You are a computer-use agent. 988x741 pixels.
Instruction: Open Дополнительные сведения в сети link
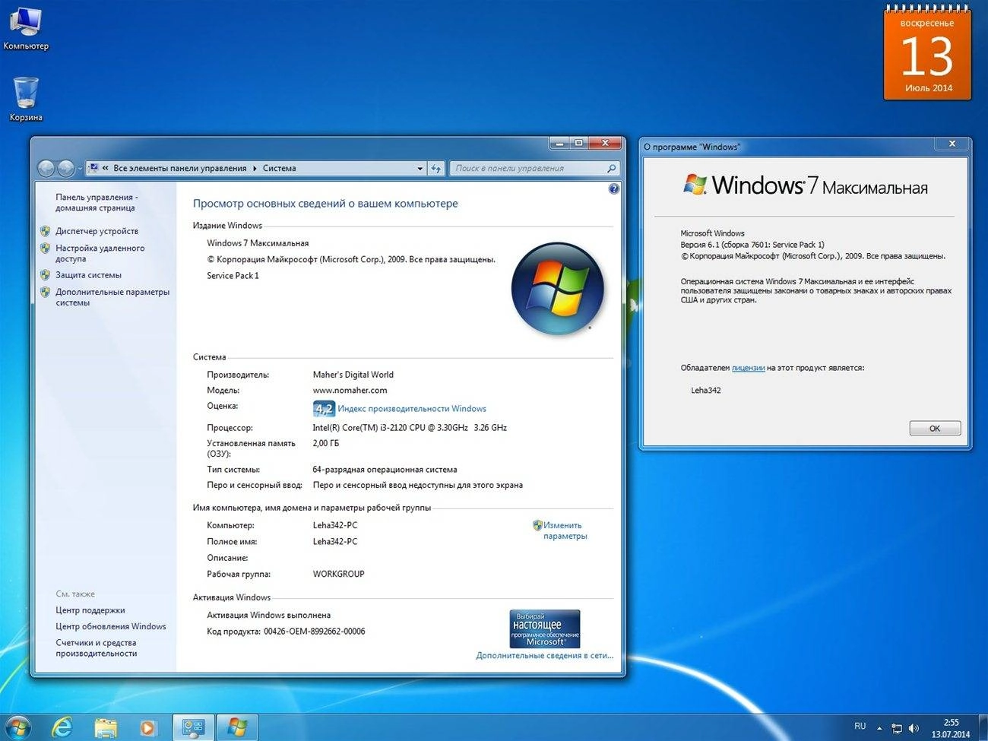pyautogui.click(x=544, y=655)
